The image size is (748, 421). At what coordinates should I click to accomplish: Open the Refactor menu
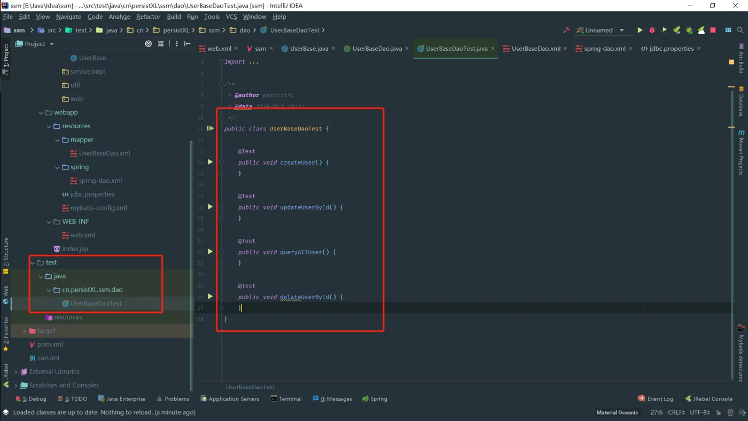point(148,17)
